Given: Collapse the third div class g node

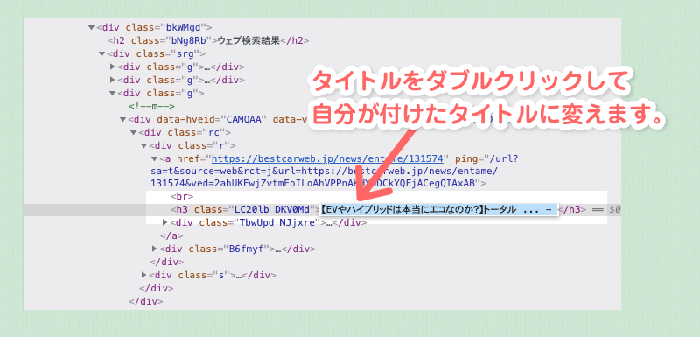Looking at the screenshot, I should 113,94.
